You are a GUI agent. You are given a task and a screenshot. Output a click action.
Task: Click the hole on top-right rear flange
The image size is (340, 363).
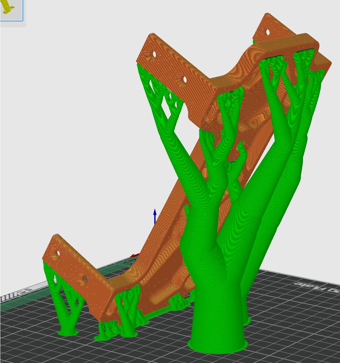coord(267,32)
